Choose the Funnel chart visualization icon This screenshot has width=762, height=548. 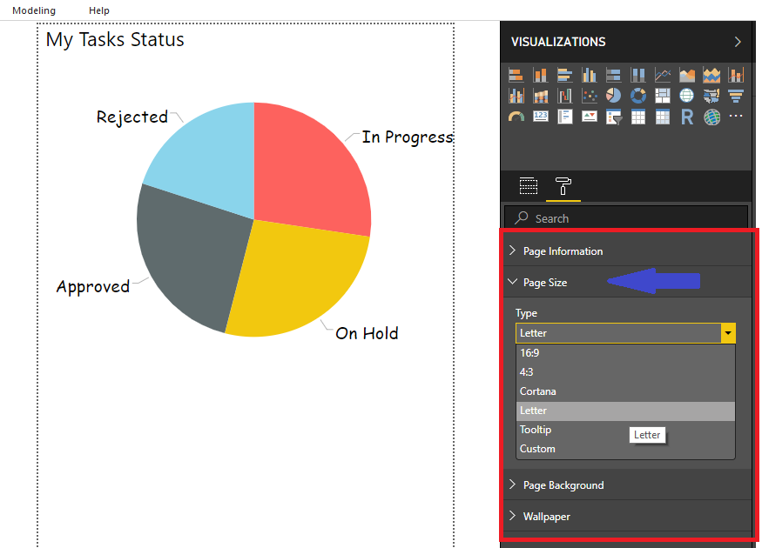pos(736,95)
